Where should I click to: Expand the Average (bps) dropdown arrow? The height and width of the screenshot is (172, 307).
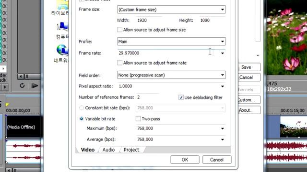tap(223, 140)
